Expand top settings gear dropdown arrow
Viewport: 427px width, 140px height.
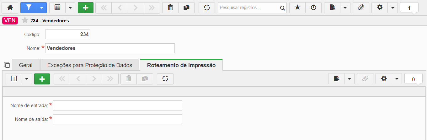(x=393, y=8)
